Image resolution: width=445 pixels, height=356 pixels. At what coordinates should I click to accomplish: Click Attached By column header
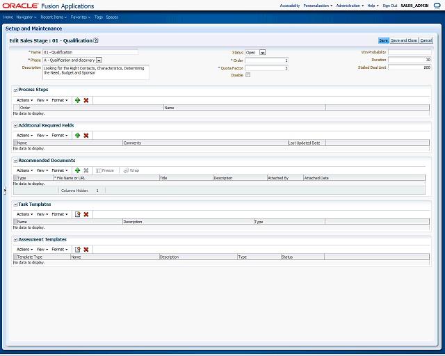(285, 178)
